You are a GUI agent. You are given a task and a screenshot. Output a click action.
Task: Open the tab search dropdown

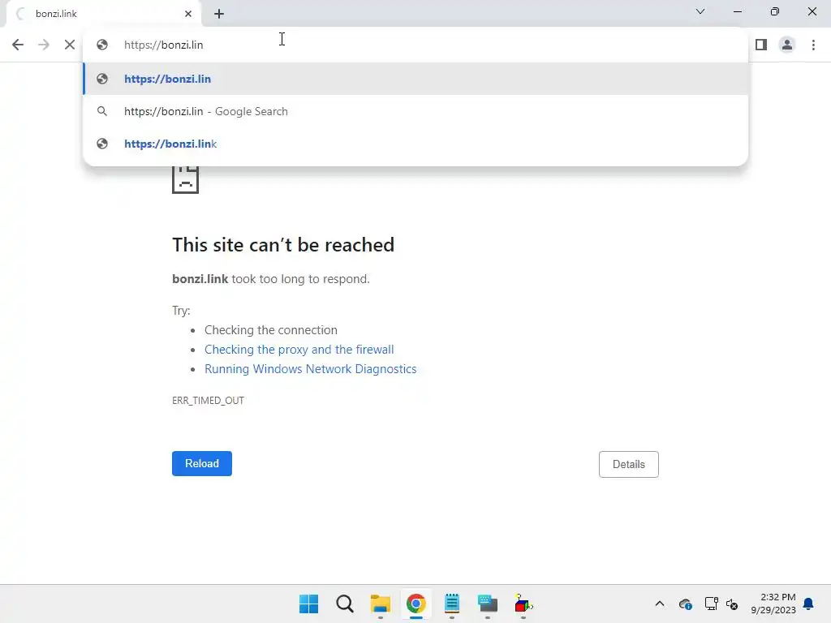[700, 11]
